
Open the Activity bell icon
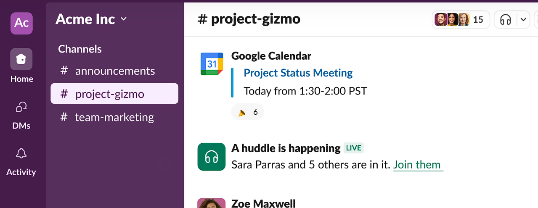[x=21, y=153]
